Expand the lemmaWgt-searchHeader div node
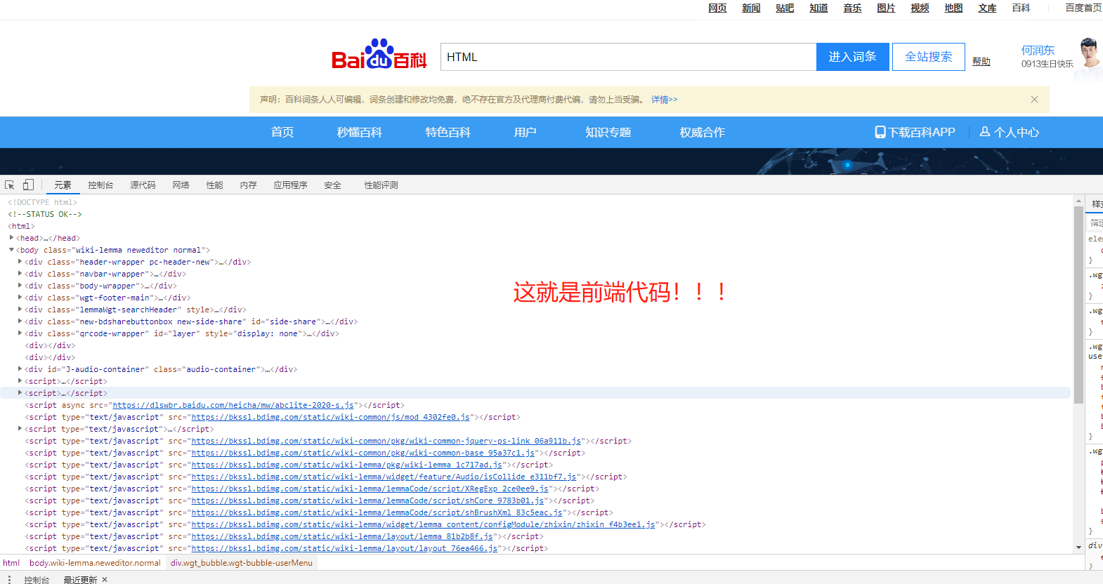 (x=20, y=310)
